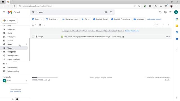Viewport: 180px width, 101px height.
Task: Open Settings gear icon
Action: pos(165,12)
